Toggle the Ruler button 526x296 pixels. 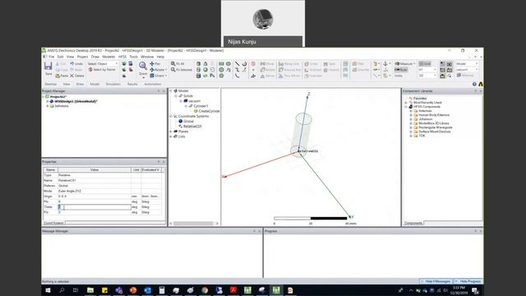point(401,70)
